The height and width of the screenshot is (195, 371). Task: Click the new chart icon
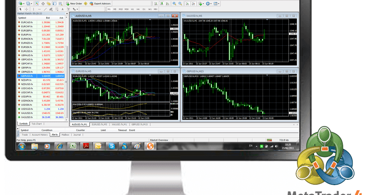pos(21,4)
